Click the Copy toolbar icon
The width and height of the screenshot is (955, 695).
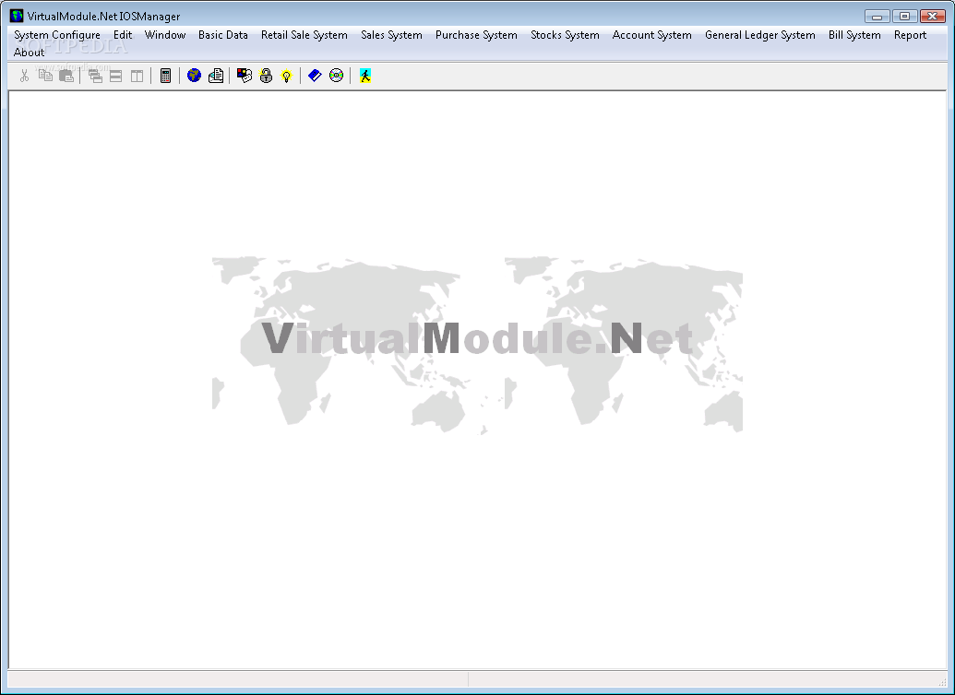[x=45, y=76]
